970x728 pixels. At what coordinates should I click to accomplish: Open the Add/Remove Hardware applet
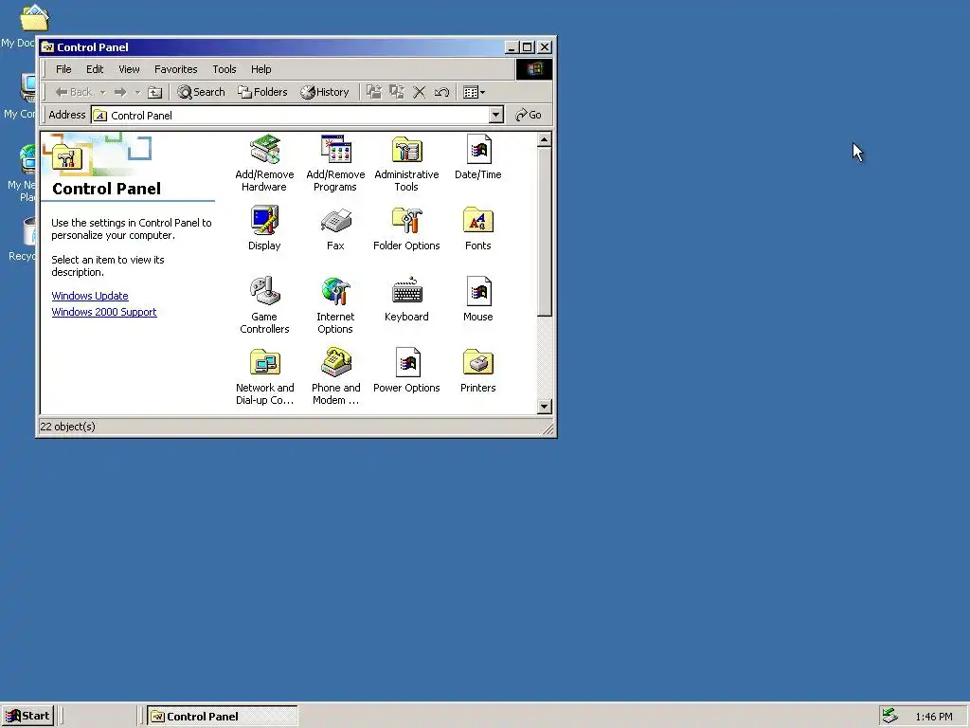coord(264,163)
